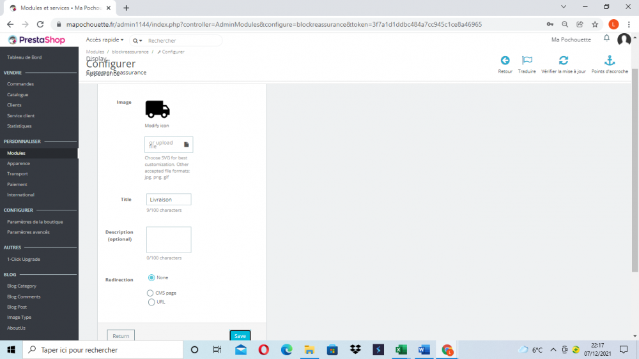Click the saved passwords key icon
This screenshot has height=359, width=639.
point(550,24)
